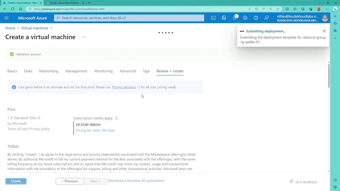Open the account avatar for rithin@kodekloudlabs

(x=325, y=18)
